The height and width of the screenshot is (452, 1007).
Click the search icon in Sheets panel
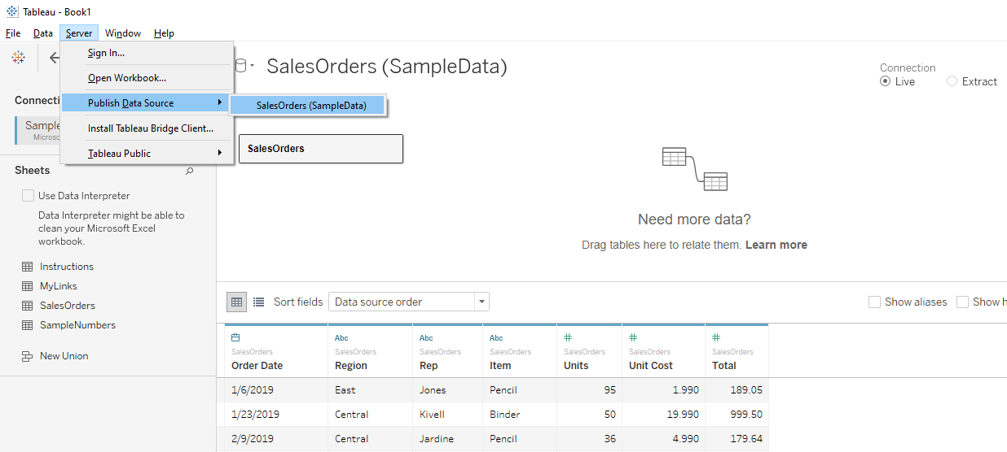pos(190,171)
